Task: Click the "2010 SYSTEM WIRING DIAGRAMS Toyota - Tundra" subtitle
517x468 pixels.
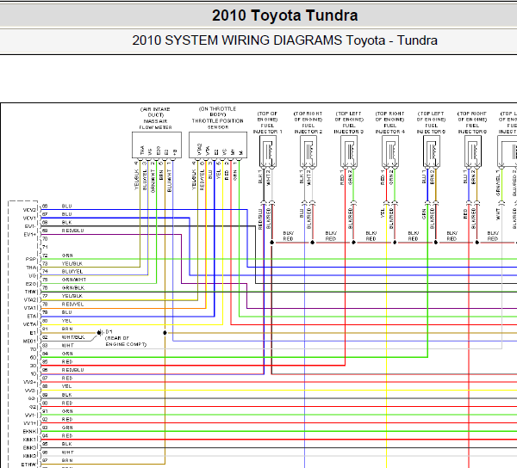Action: tap(284, 40)
